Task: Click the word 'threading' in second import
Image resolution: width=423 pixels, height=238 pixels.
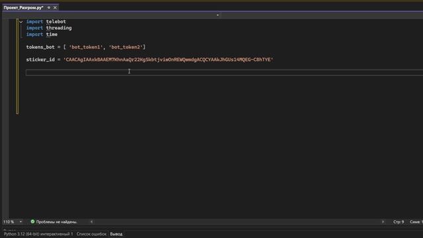Action: tap(59, 28)
